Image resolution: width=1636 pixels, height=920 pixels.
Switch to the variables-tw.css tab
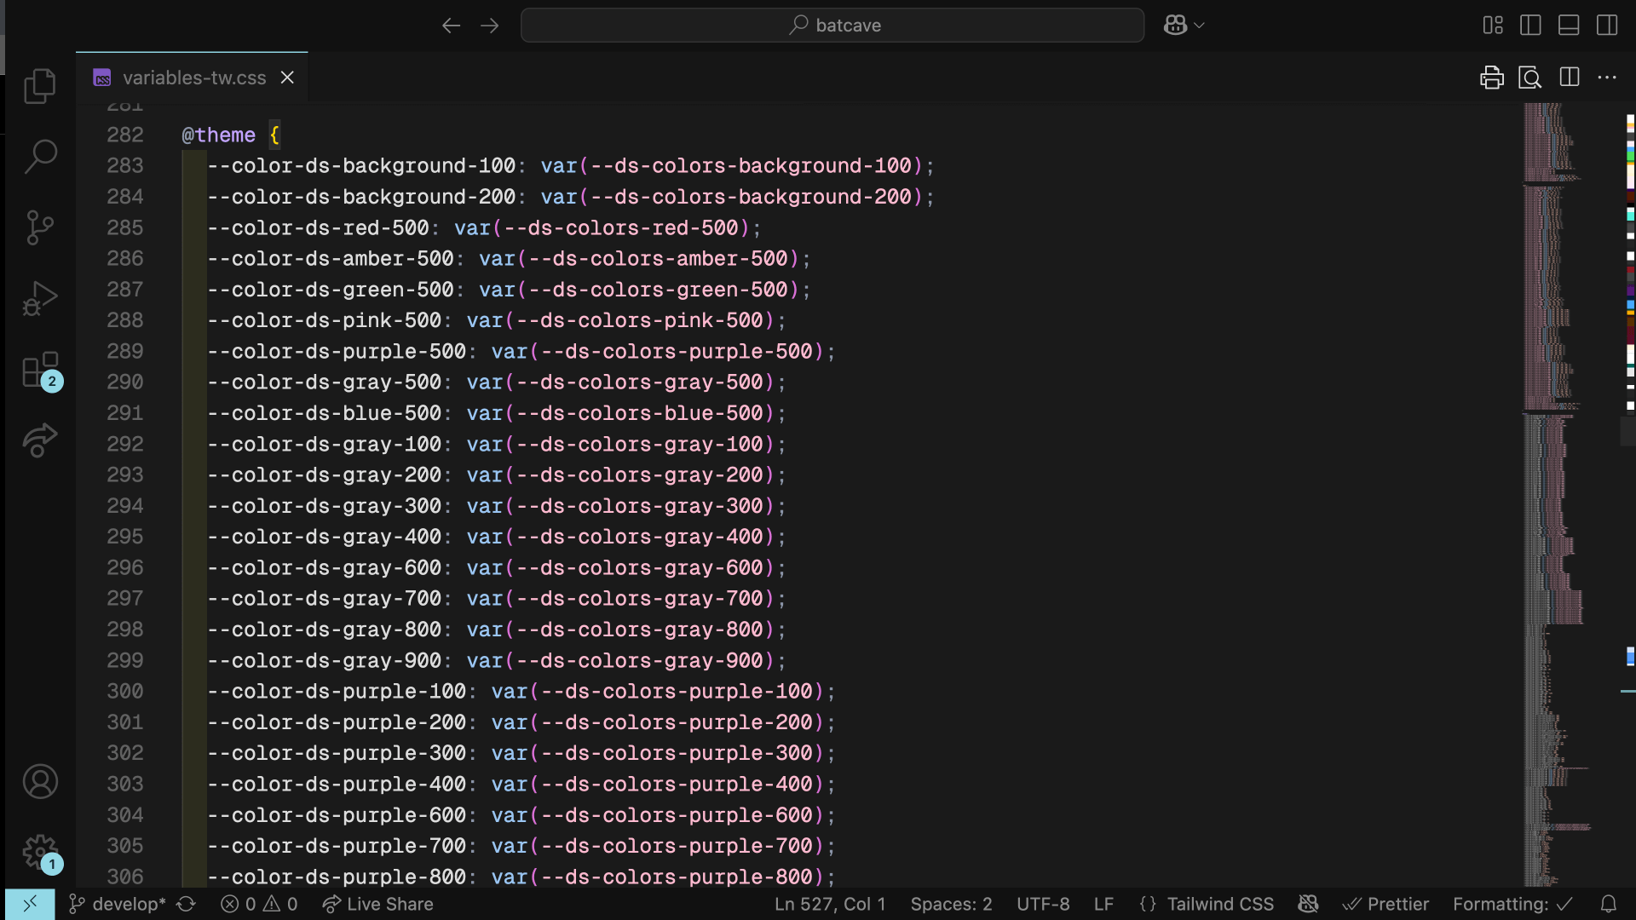193,78
